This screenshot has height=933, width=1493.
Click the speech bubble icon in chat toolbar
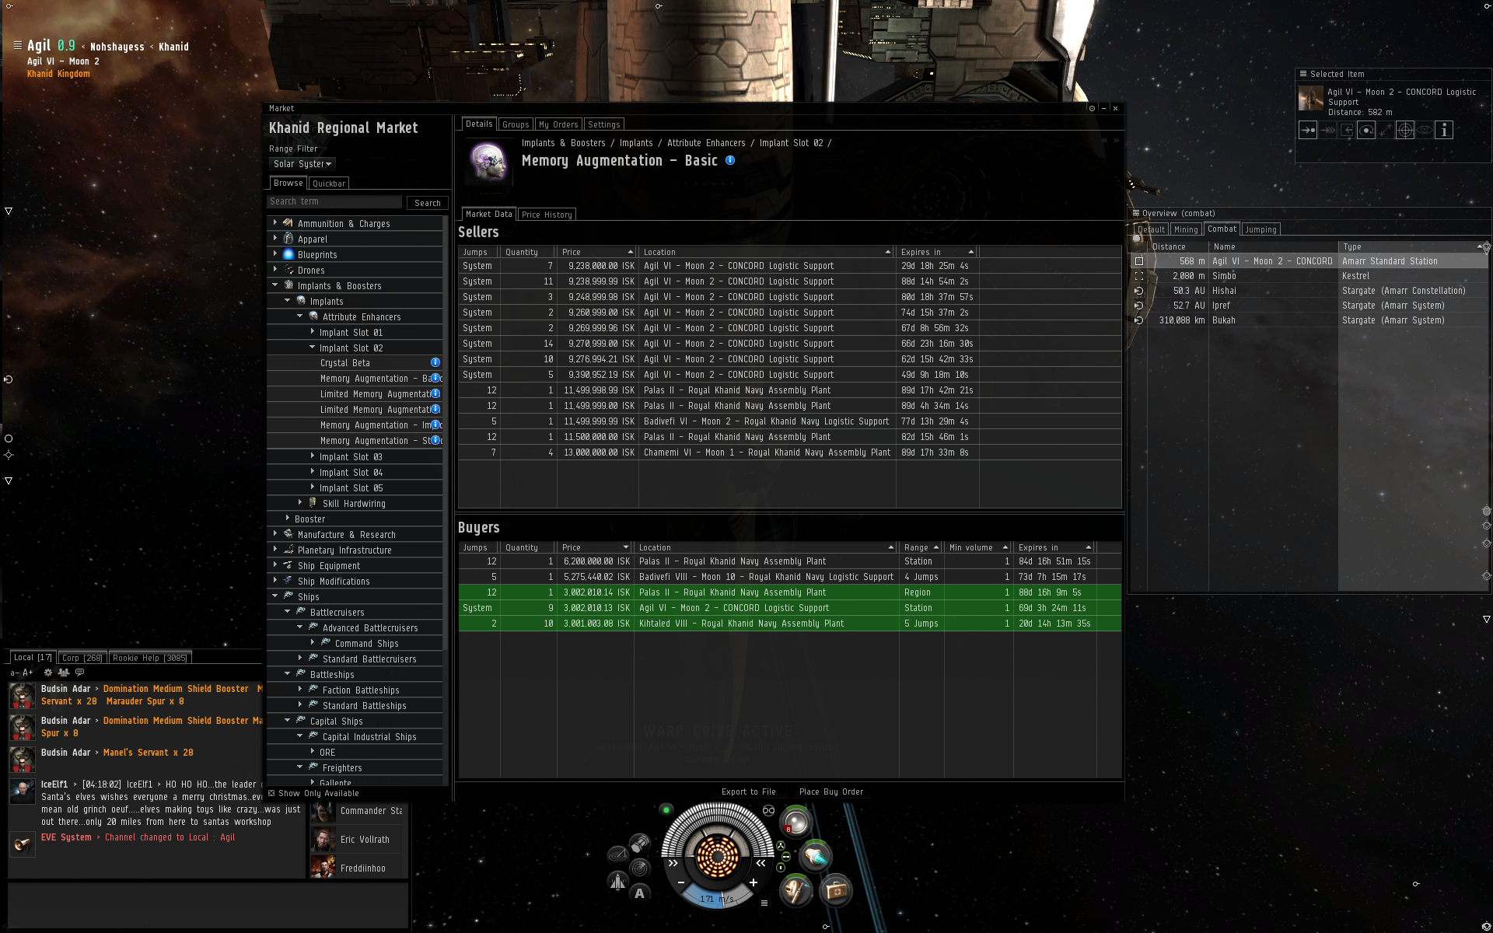[x=79, y=673]
